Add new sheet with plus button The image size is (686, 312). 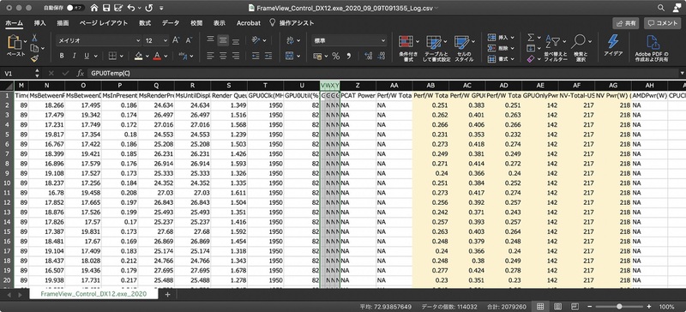(167, 295)
